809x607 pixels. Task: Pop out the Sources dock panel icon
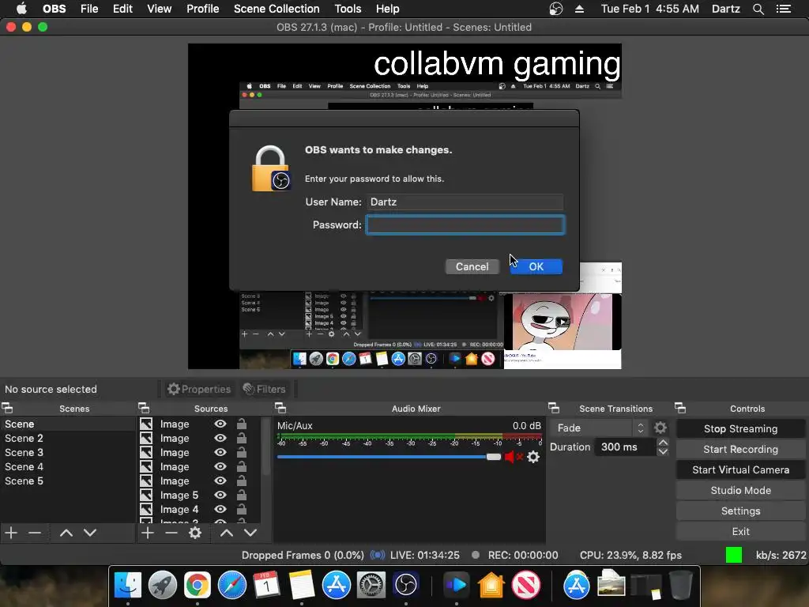(x=144, y=409)
